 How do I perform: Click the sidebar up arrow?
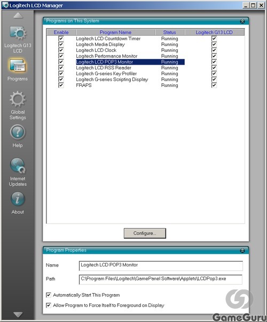[18, 15]
